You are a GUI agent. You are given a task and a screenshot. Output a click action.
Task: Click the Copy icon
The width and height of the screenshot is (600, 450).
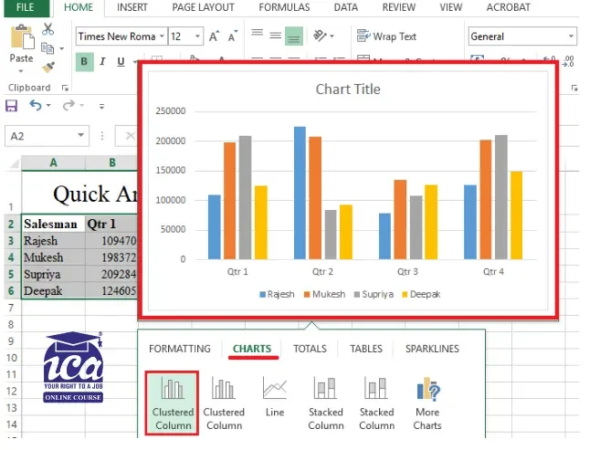pyautogui.click(x=47, y=48)
